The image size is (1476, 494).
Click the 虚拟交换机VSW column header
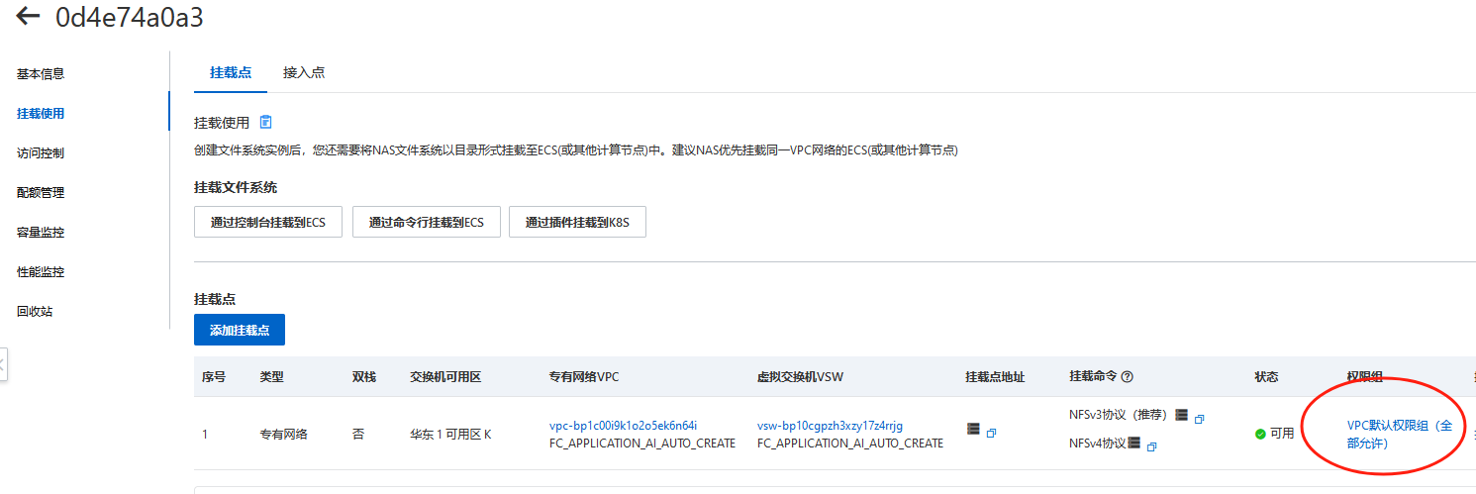click(x=800, y=377)
